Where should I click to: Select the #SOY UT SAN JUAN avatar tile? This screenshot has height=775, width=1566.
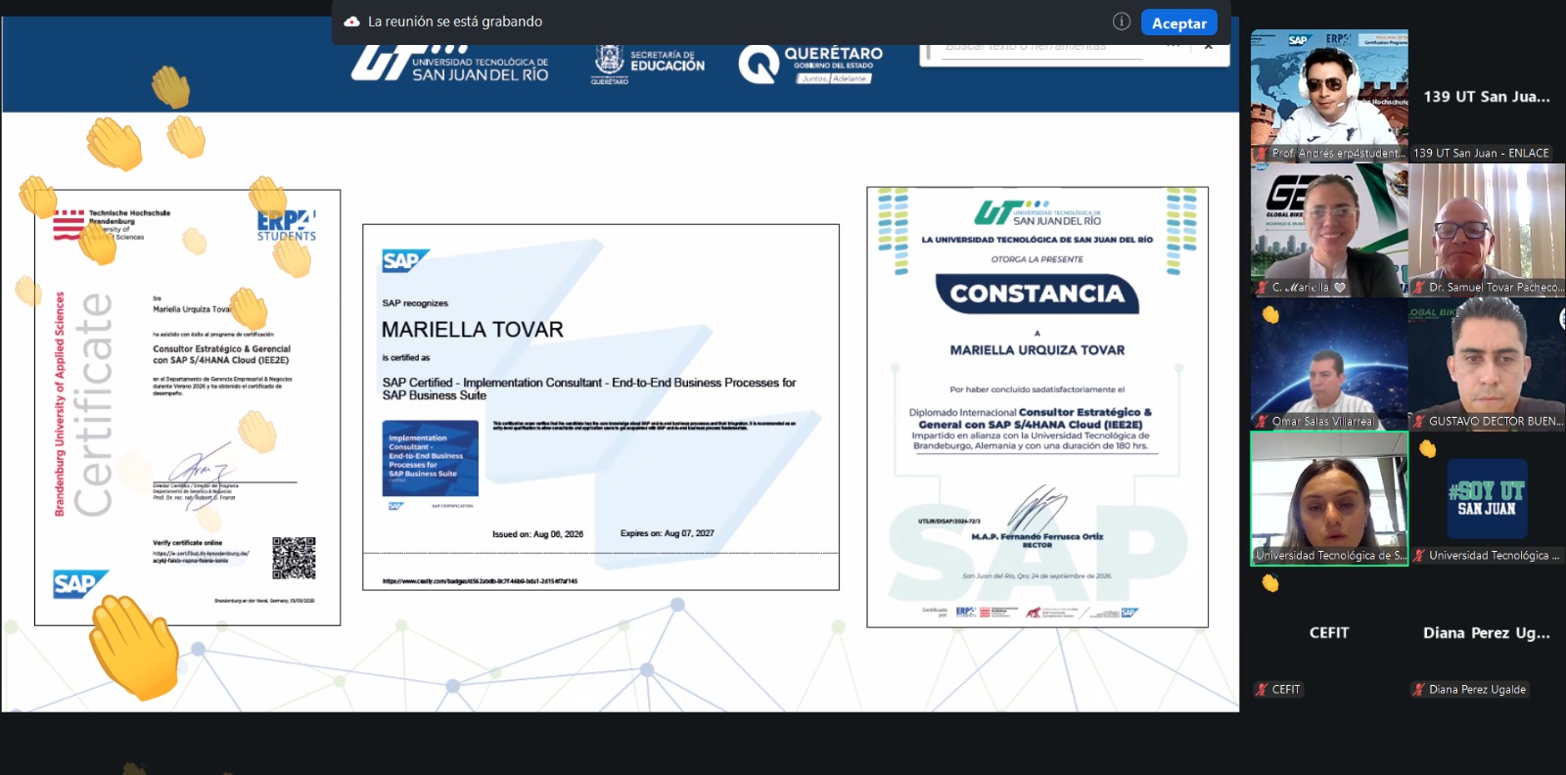(x=1487, y=498)
